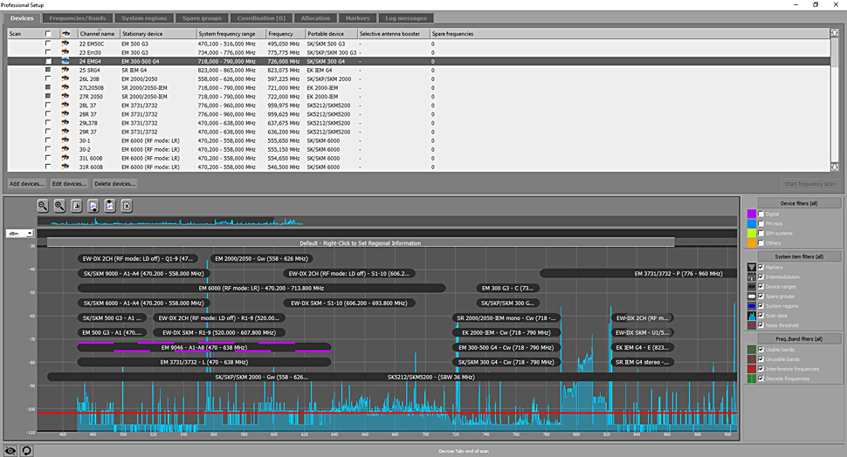Click the refresh icon in bottom bar
Viewport: 847px width, 457px height.
[x=26, y=451]
